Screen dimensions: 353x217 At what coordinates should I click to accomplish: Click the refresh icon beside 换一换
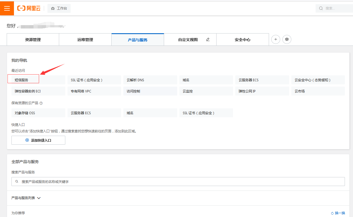click(332, 213)
